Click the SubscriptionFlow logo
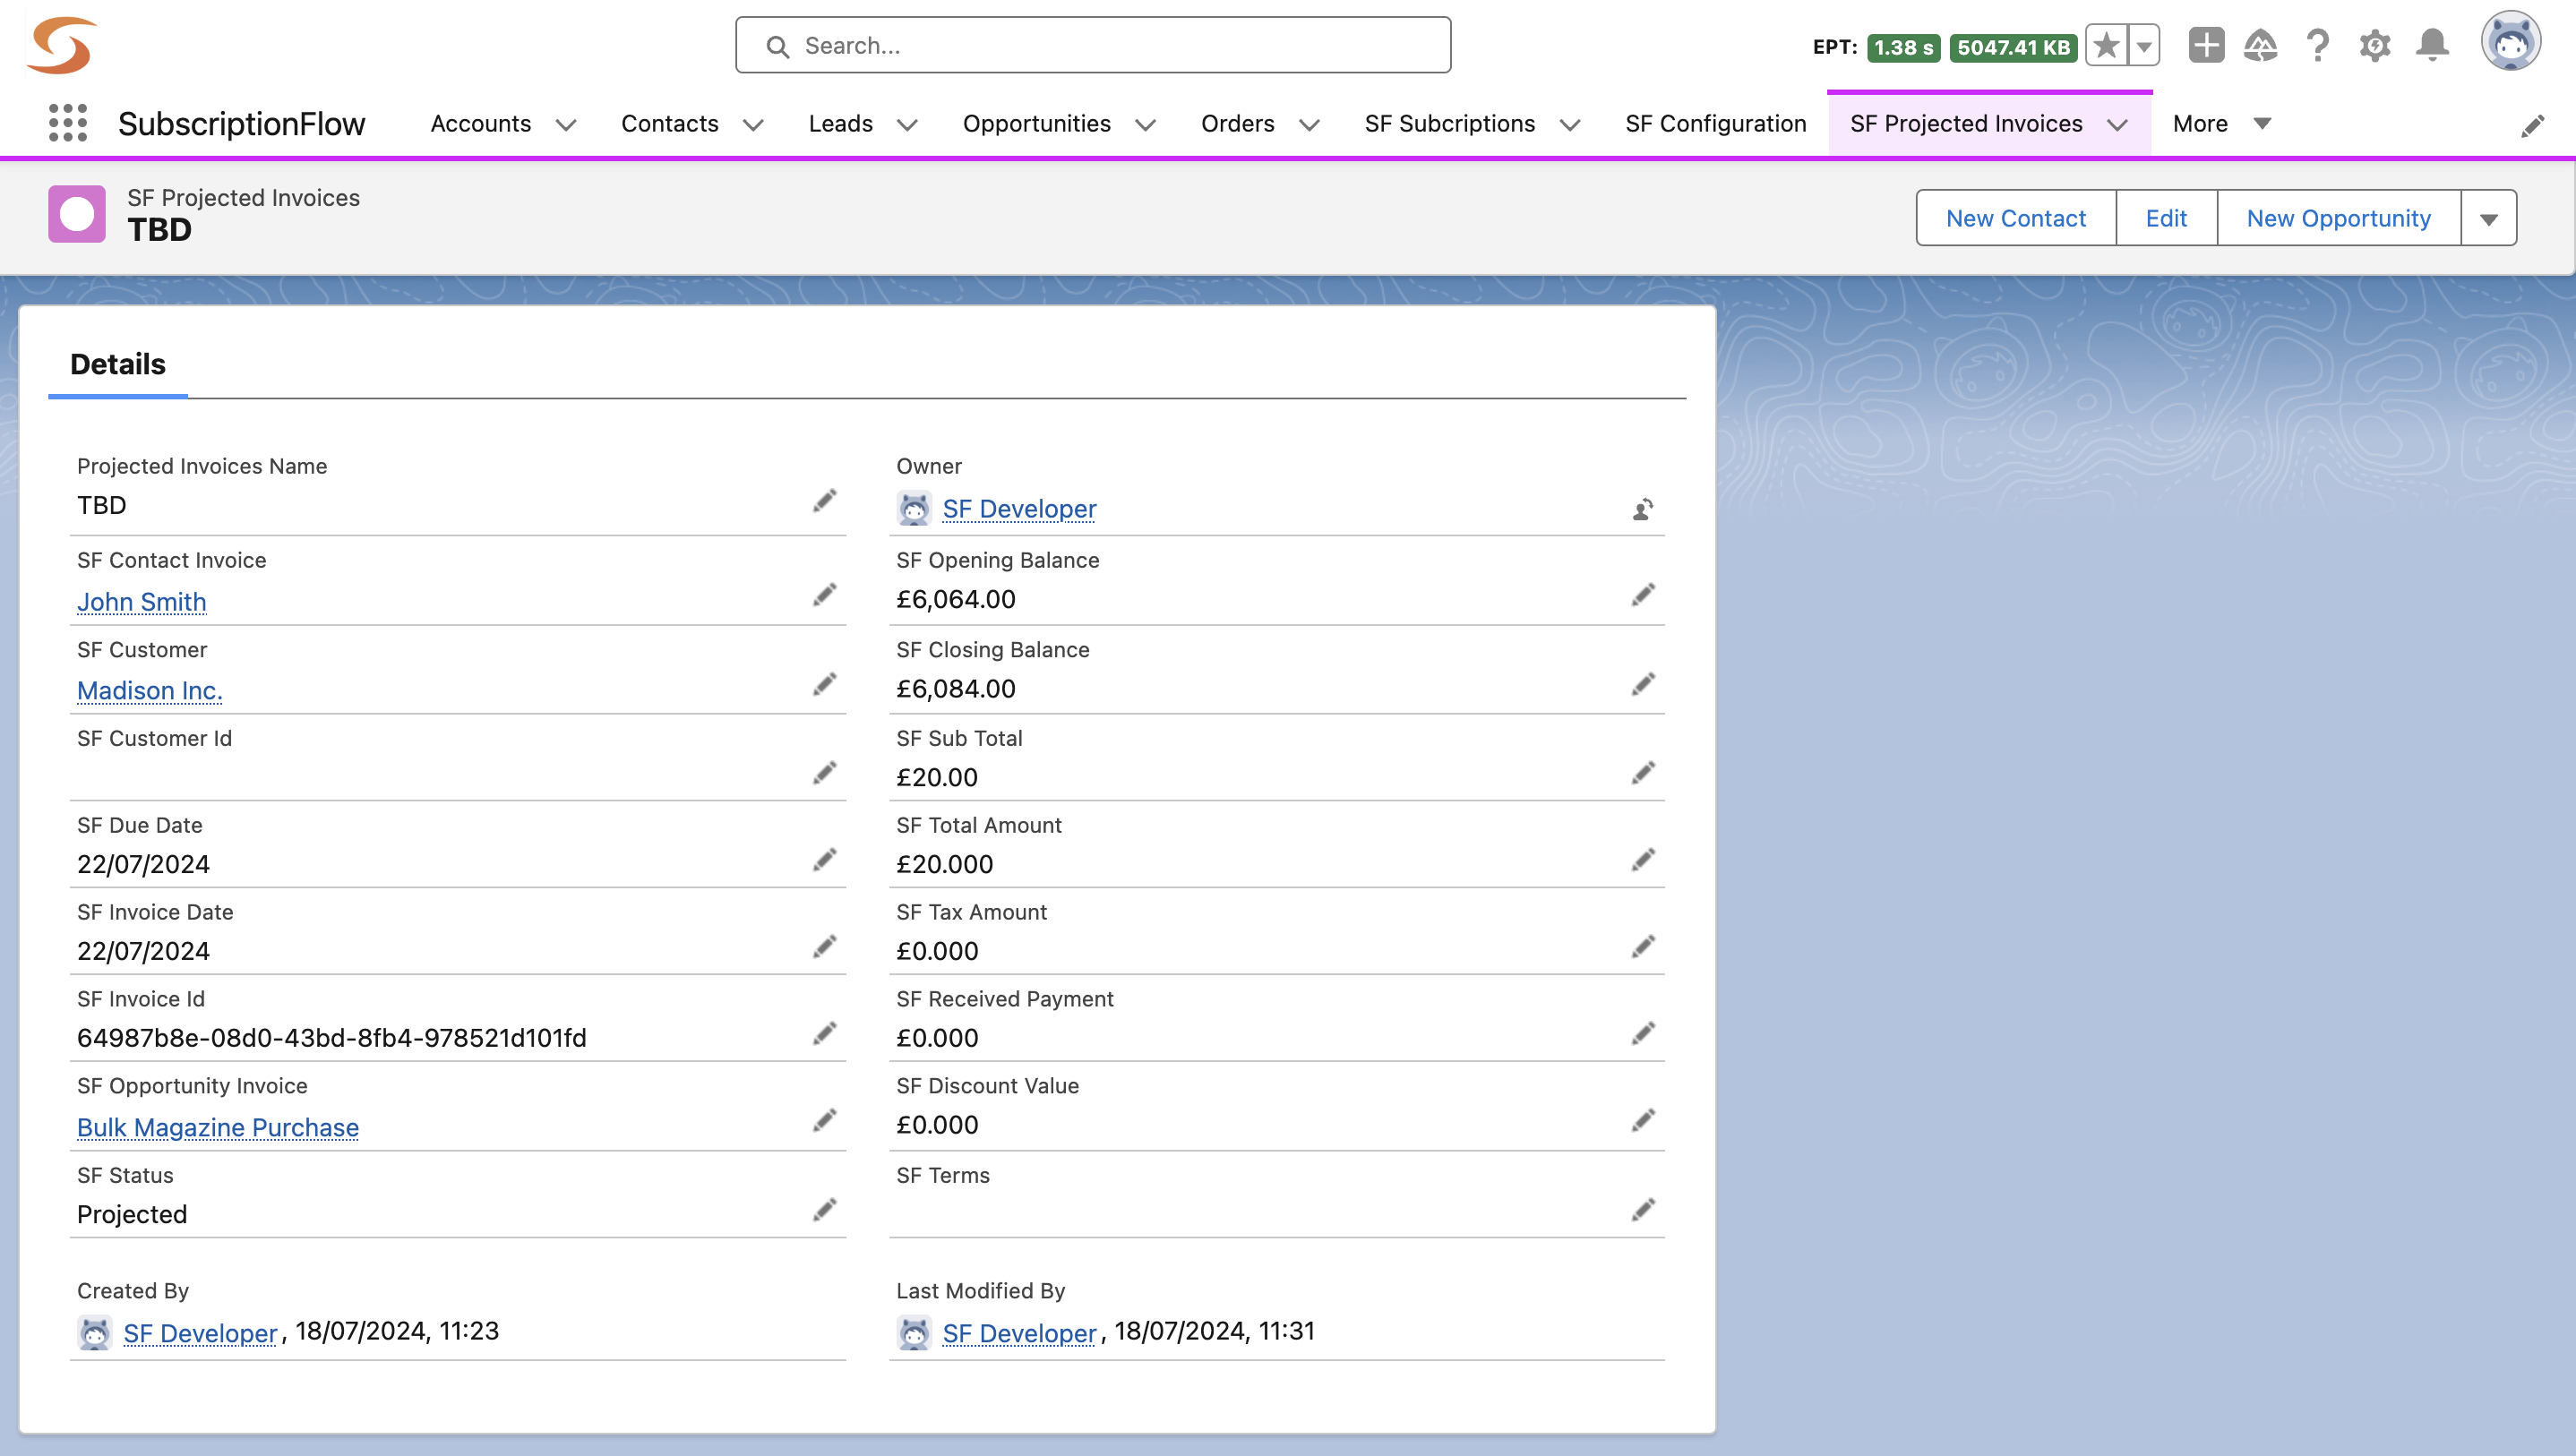The image size is (2576, 1456). (61, 45)
